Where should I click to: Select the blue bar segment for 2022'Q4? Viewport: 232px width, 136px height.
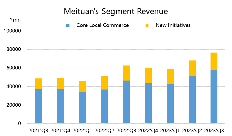click(x=148, y=103)
